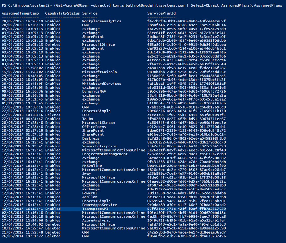Click the DynamicsNAV service entry
This screenshot has height=243, width=286.
click(95, 91)
